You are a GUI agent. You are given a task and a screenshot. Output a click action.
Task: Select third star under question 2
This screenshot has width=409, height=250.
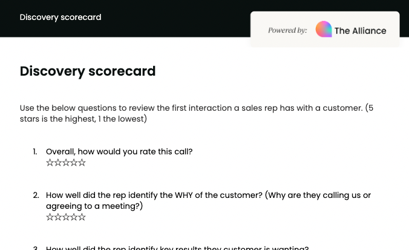[x=66, y=217]
